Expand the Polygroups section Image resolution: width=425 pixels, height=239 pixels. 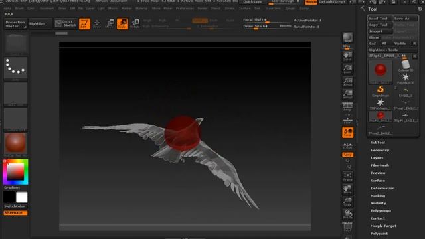coord(381,211)
